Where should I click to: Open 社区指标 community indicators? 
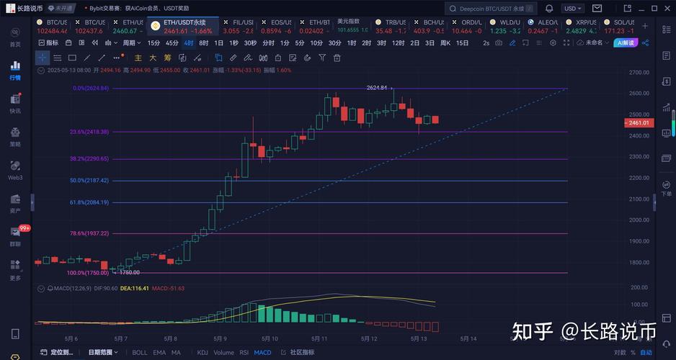pos(298,352)
